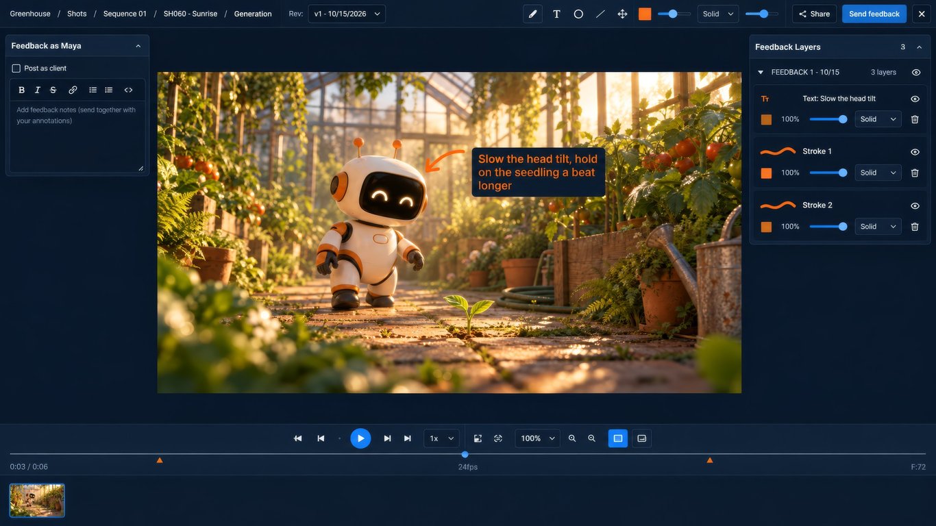Apply italic formatting in feedback notes
Image resolution: width=936 pixels, height=526 pixels.
tap(37, 90)
